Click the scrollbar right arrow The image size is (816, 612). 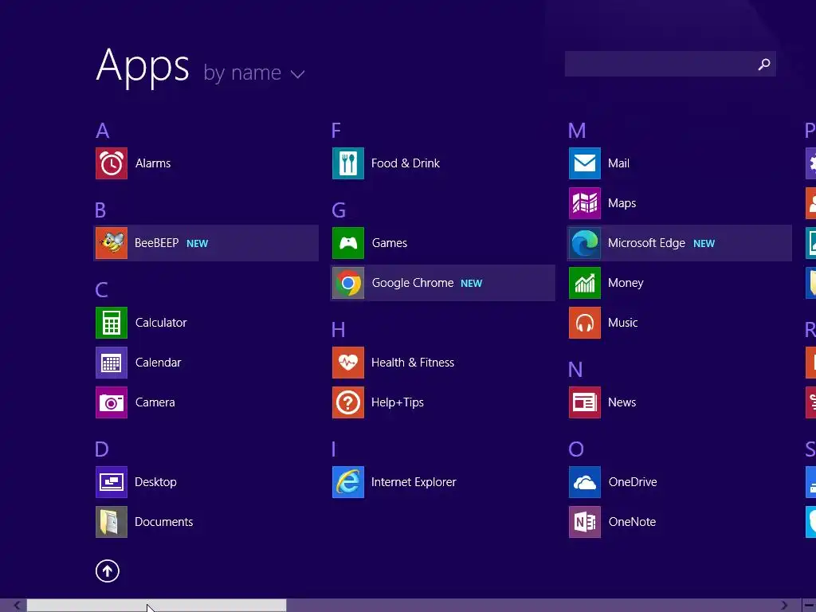[x=785, y=606]
